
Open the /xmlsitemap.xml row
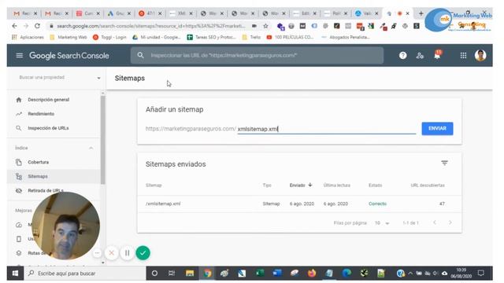pos(299,204)
